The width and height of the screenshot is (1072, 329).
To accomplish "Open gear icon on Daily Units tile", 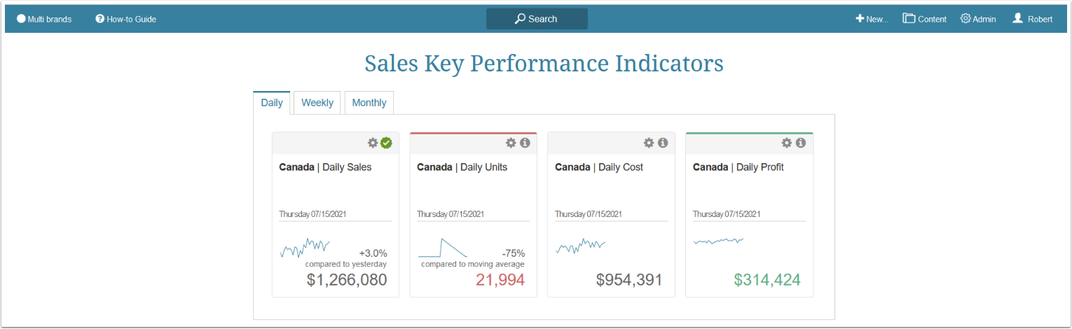I will click(511, 143).
